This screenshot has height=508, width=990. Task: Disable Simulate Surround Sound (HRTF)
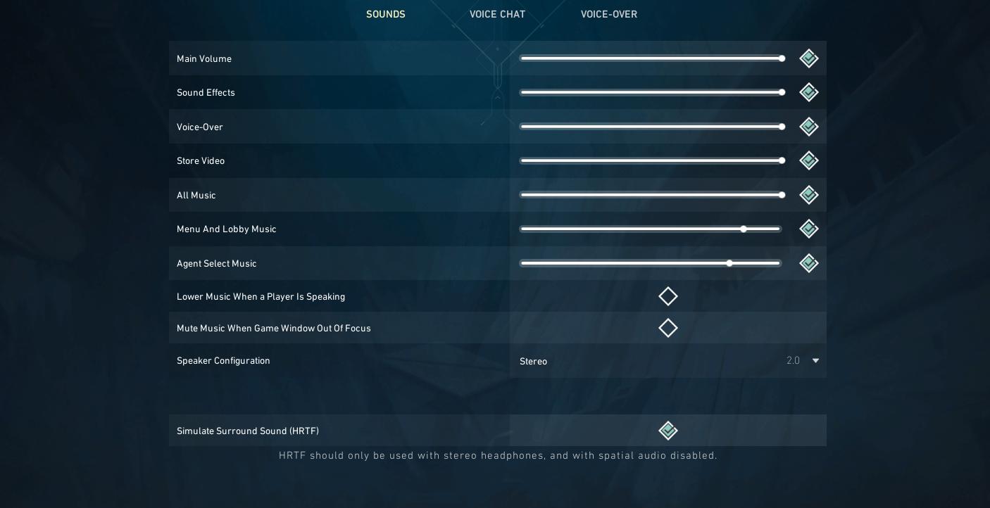point(668,431)
